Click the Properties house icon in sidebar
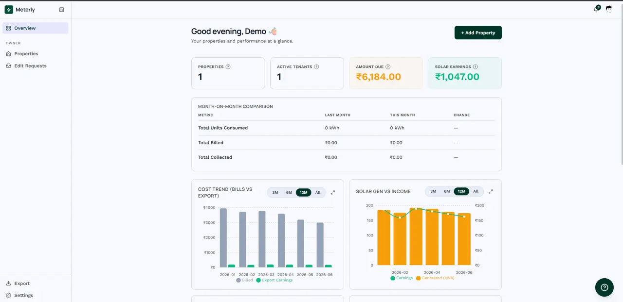The height and width of the screenshot is (302, 623). click(8, 54)
